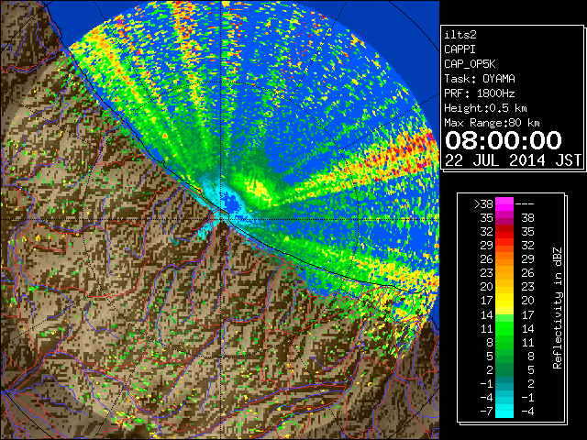Click the yellow 17–20 dBZ legend swatch
Image resolution: width=587 pixels, height=440 pixels.
(504, 301)
